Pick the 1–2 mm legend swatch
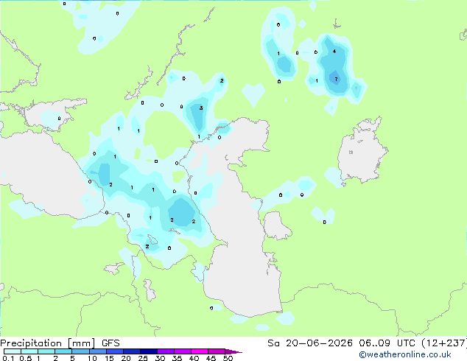Image resolution: width=467 pixels, height=361 pixels. [46, 351]
